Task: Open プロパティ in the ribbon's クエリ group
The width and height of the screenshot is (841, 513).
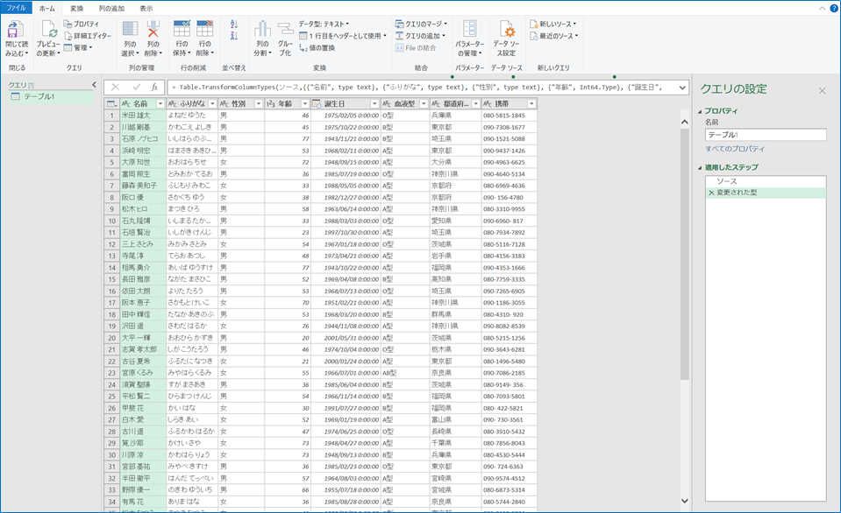Action: click(81, 25)
